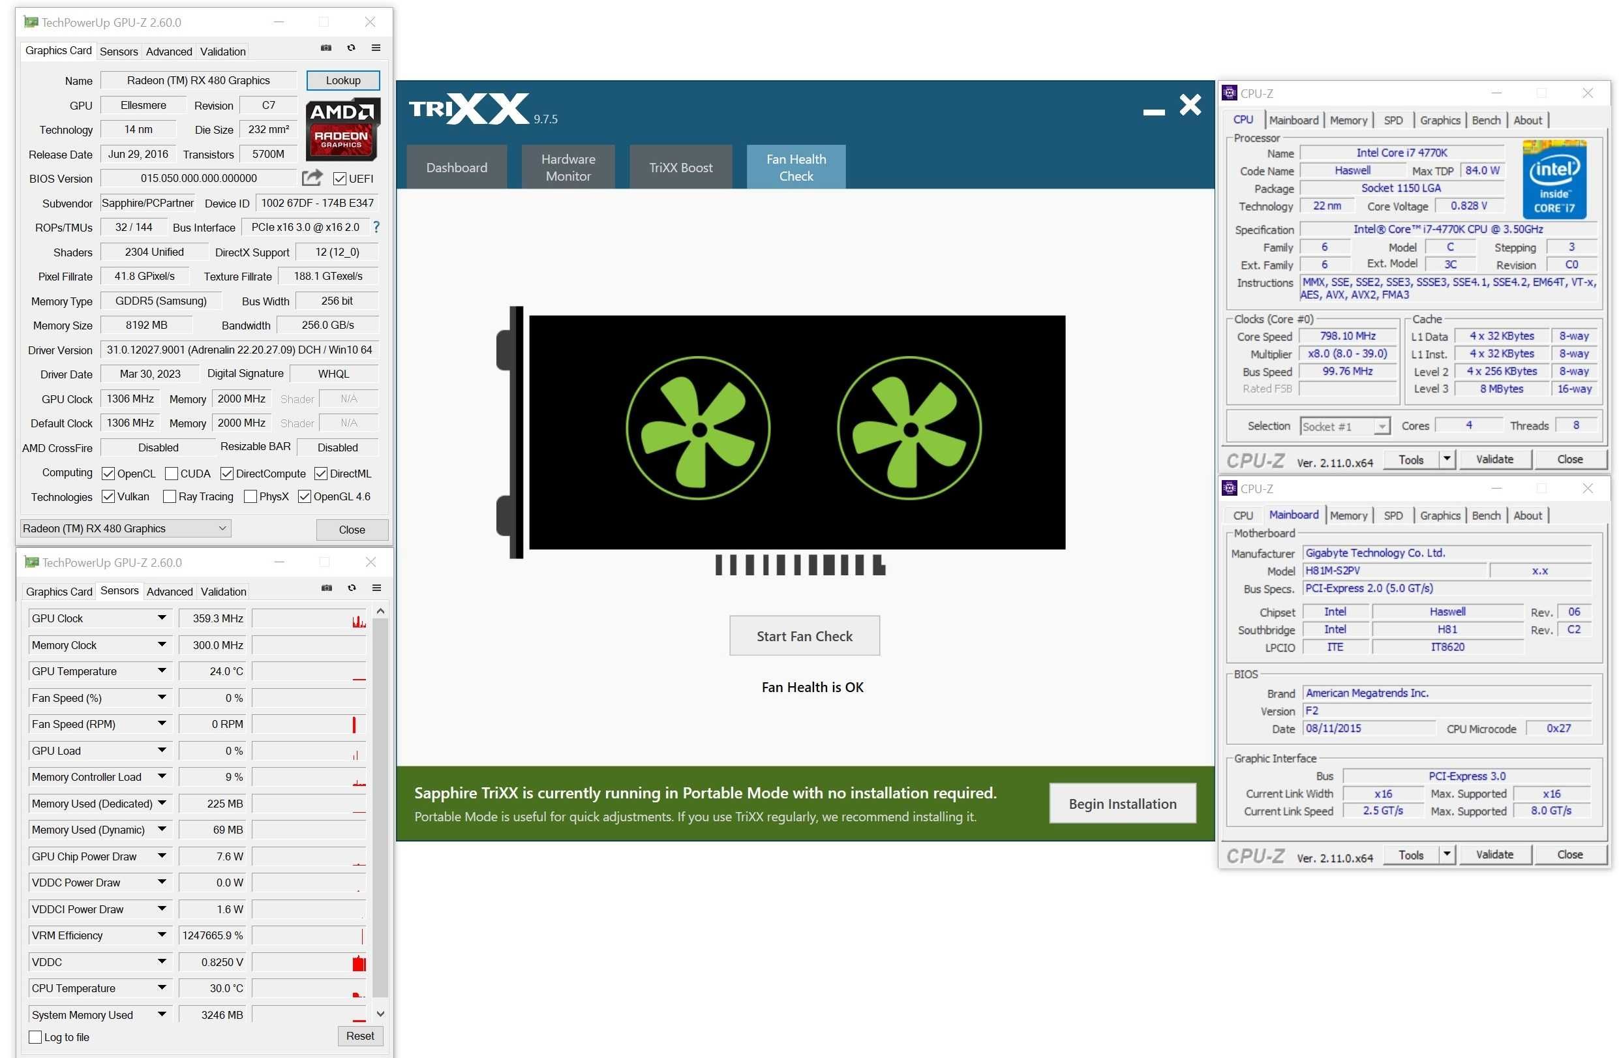Open Tools dropdown arrow in lower CPU-Z
The image size is (1619, 1058).
tap(1447, 854)
